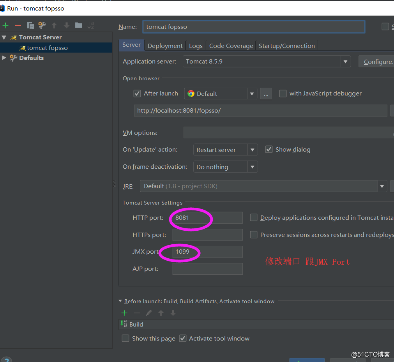This screenshot has height=362, width=394.
Task: Enable with JavaScript debugger option
Action: (x=283, y=94)
